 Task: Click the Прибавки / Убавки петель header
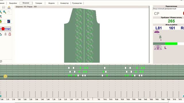(171, 17)
